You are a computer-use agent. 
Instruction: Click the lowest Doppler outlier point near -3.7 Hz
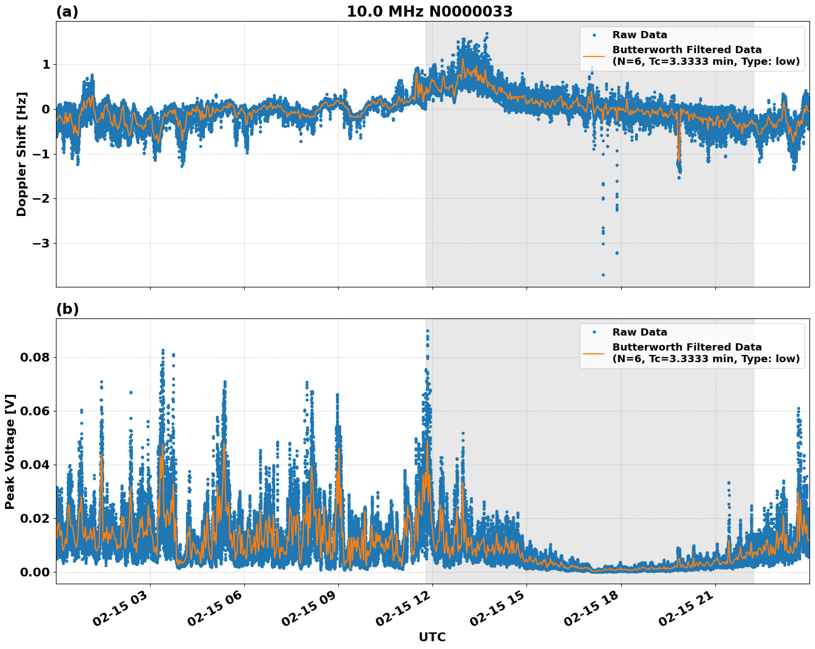tap(602, 274)
